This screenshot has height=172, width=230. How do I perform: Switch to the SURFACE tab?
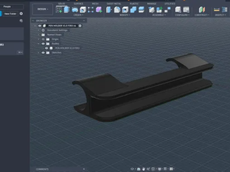pos(78,4)
